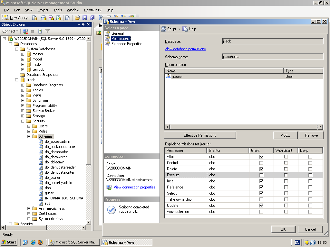
Task: Click the Internet Explorer quick launch icon
Action: point(33,242)
